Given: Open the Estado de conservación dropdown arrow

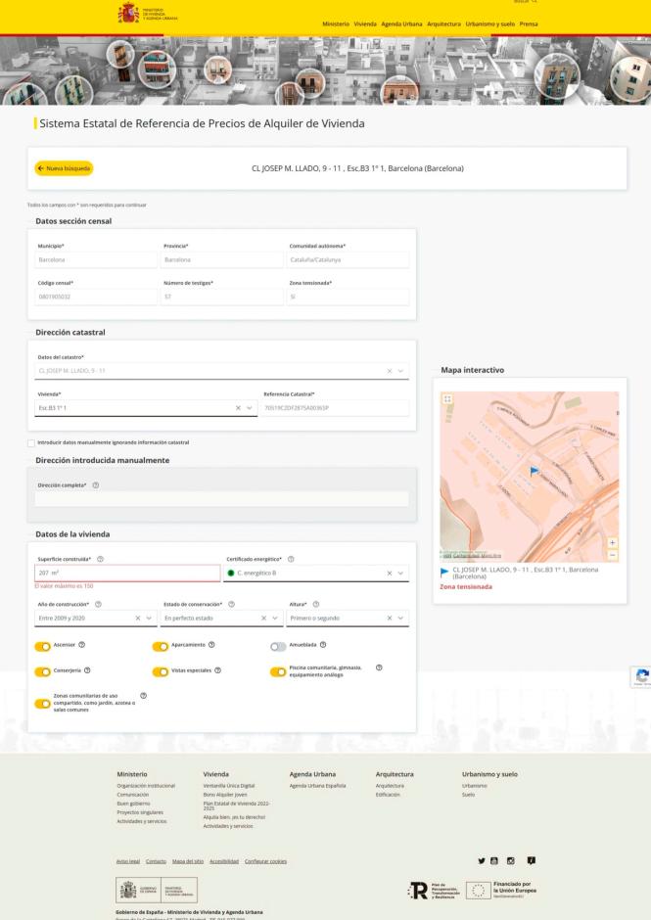Looking at the screenshot, I should (x=275, y=618).
